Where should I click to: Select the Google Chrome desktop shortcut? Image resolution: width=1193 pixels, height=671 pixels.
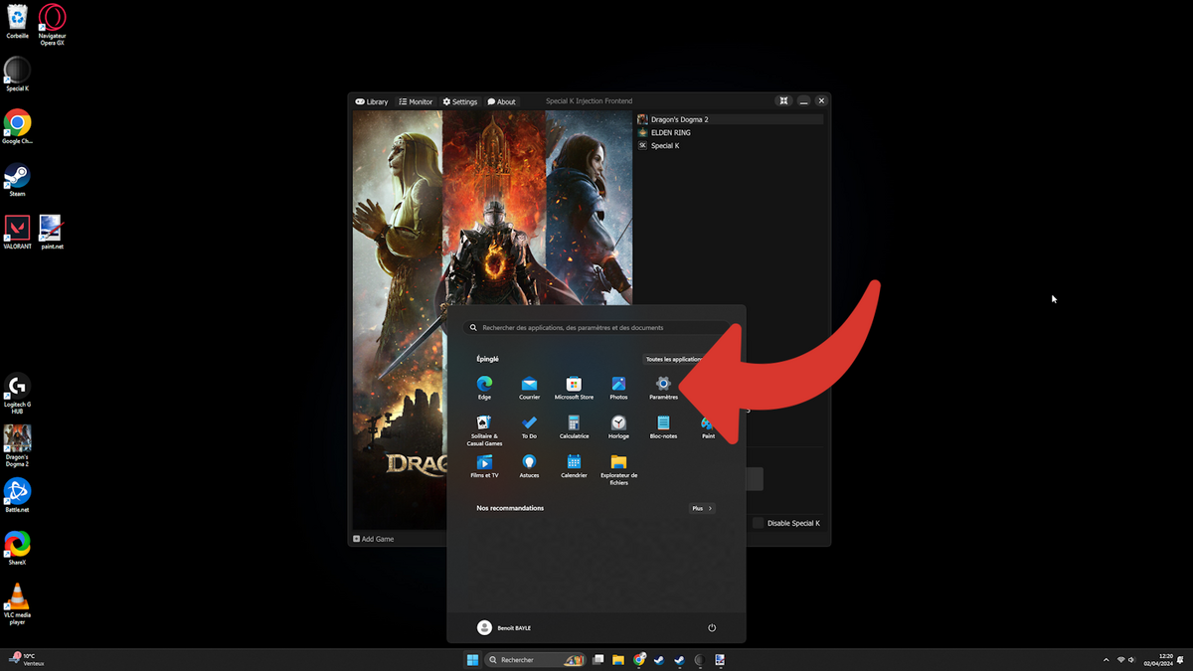click(x=18, y=127)
